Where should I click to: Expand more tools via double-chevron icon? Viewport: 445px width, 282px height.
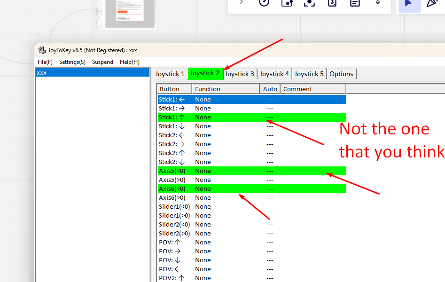coord(377,2)
